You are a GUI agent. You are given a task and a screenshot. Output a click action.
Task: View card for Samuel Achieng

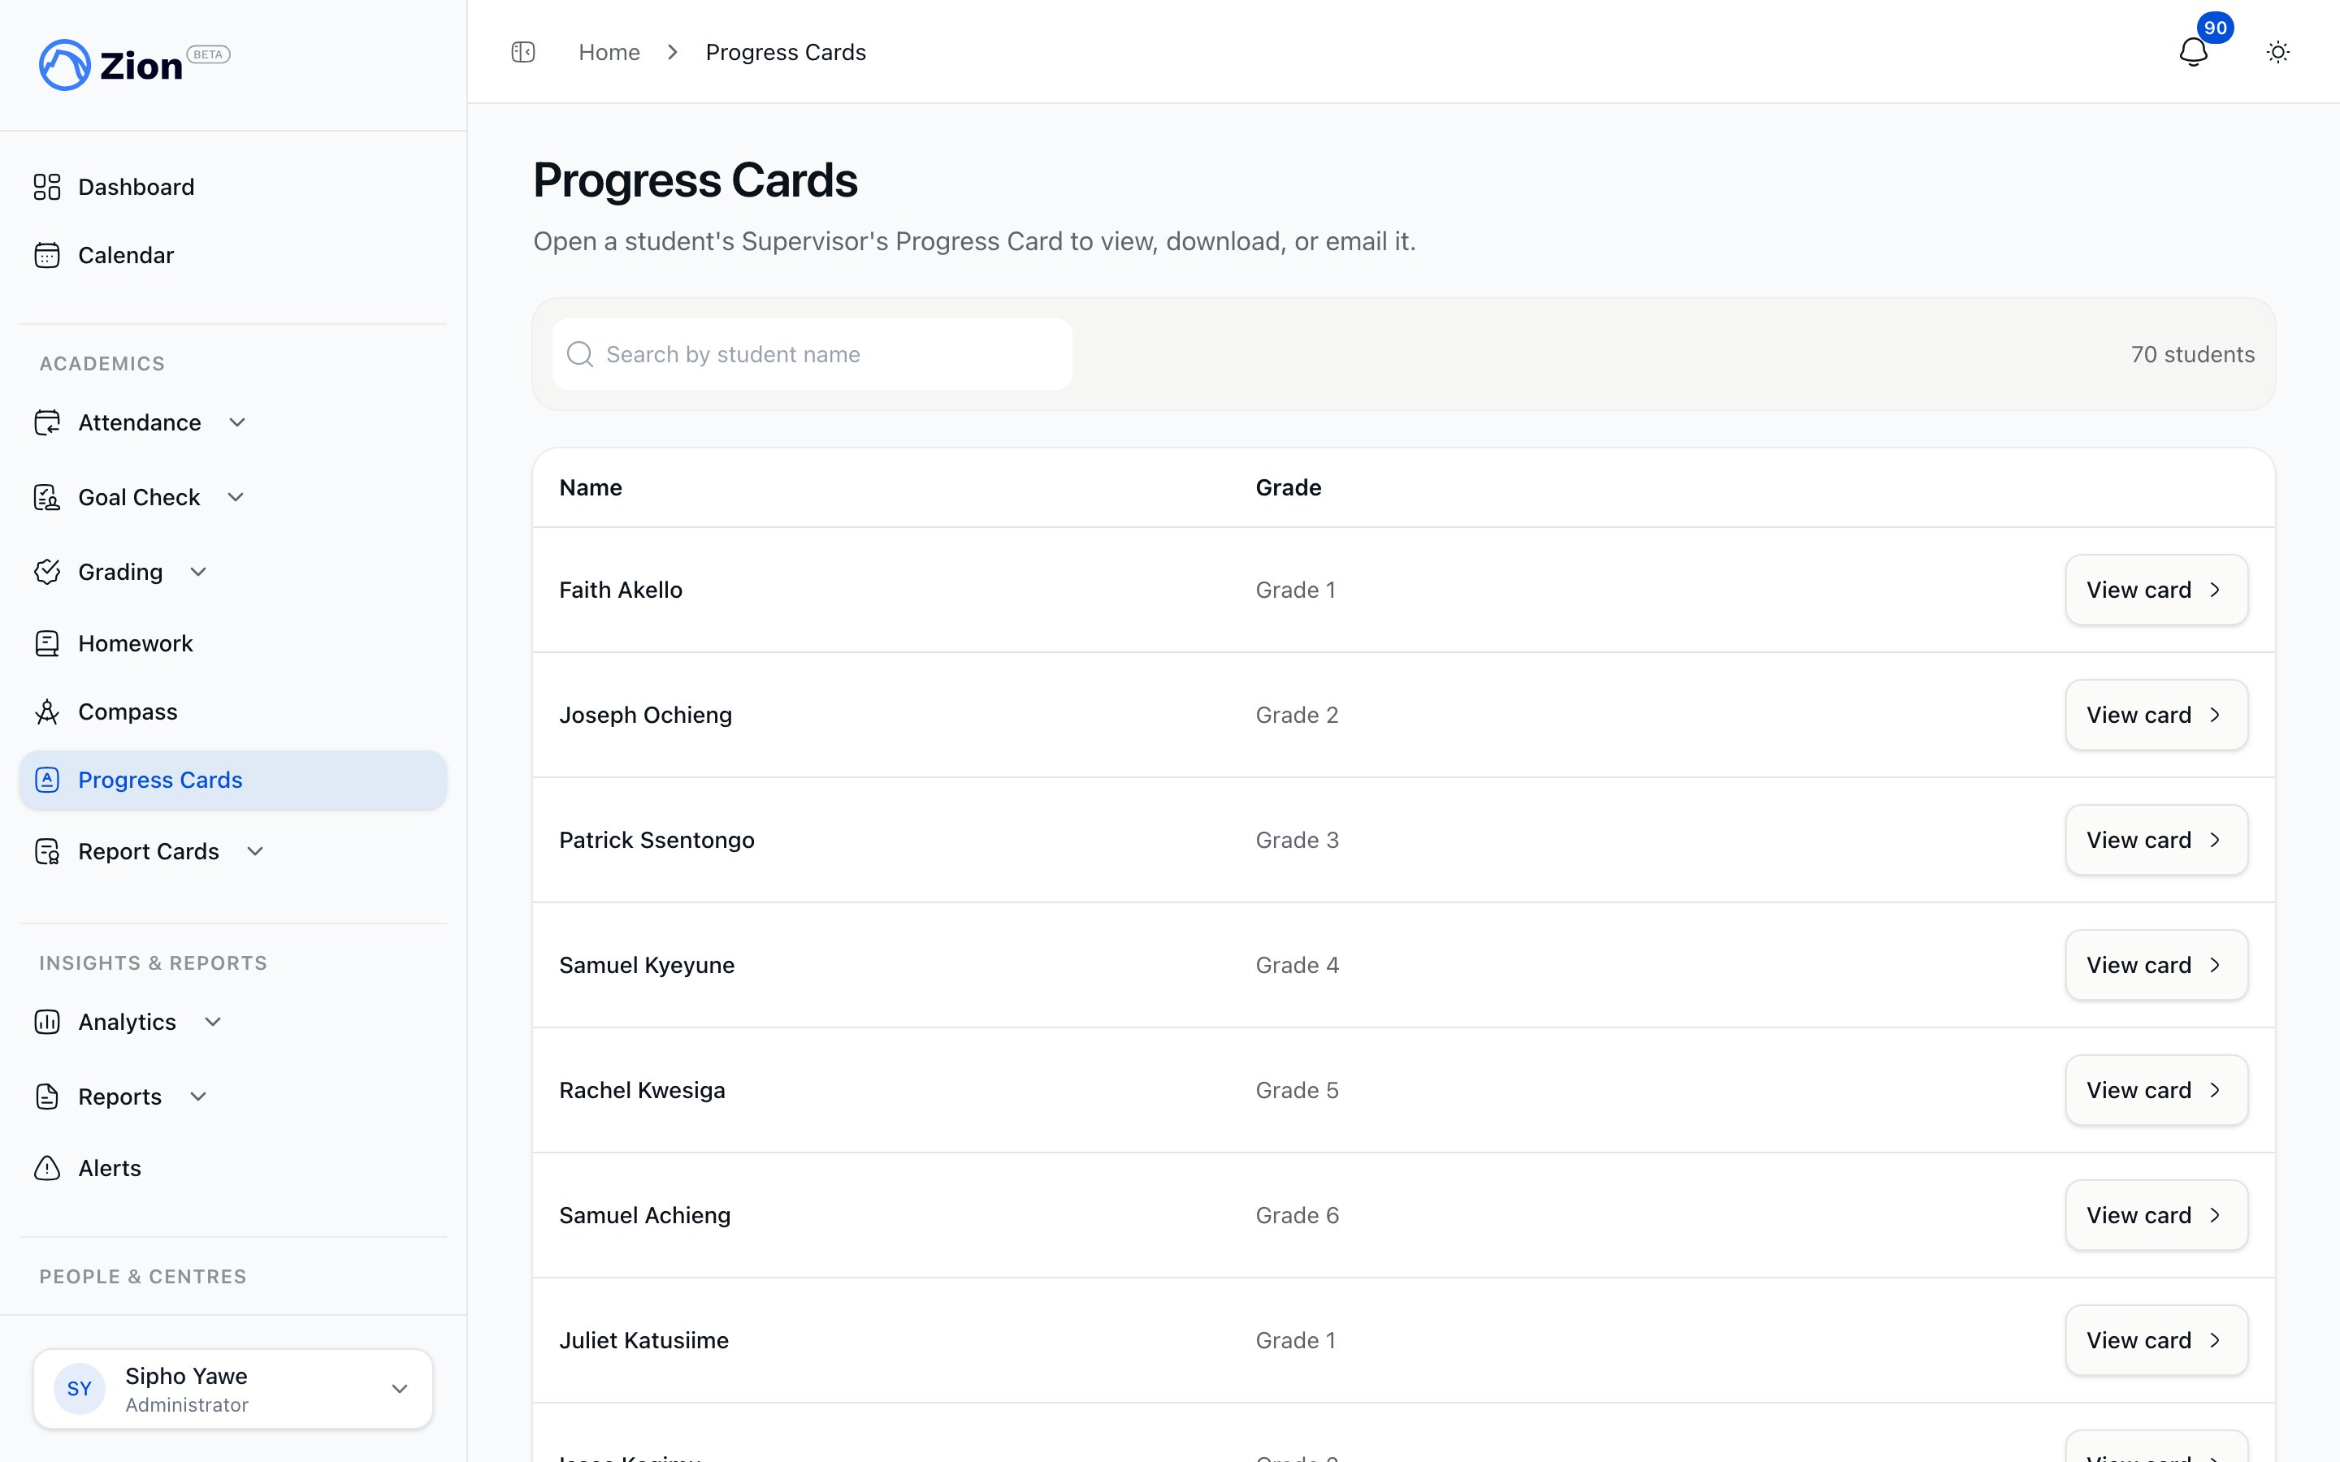pyautogui.click(x=2156, y=1214)
